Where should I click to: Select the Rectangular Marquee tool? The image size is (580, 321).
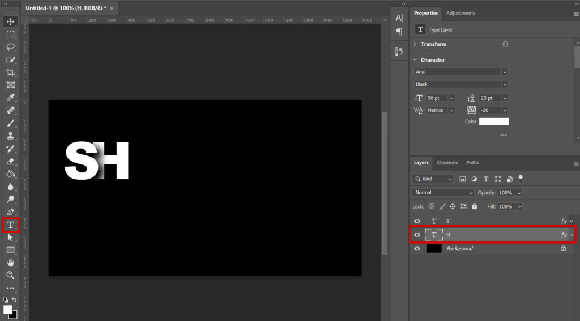click(10, 34)
